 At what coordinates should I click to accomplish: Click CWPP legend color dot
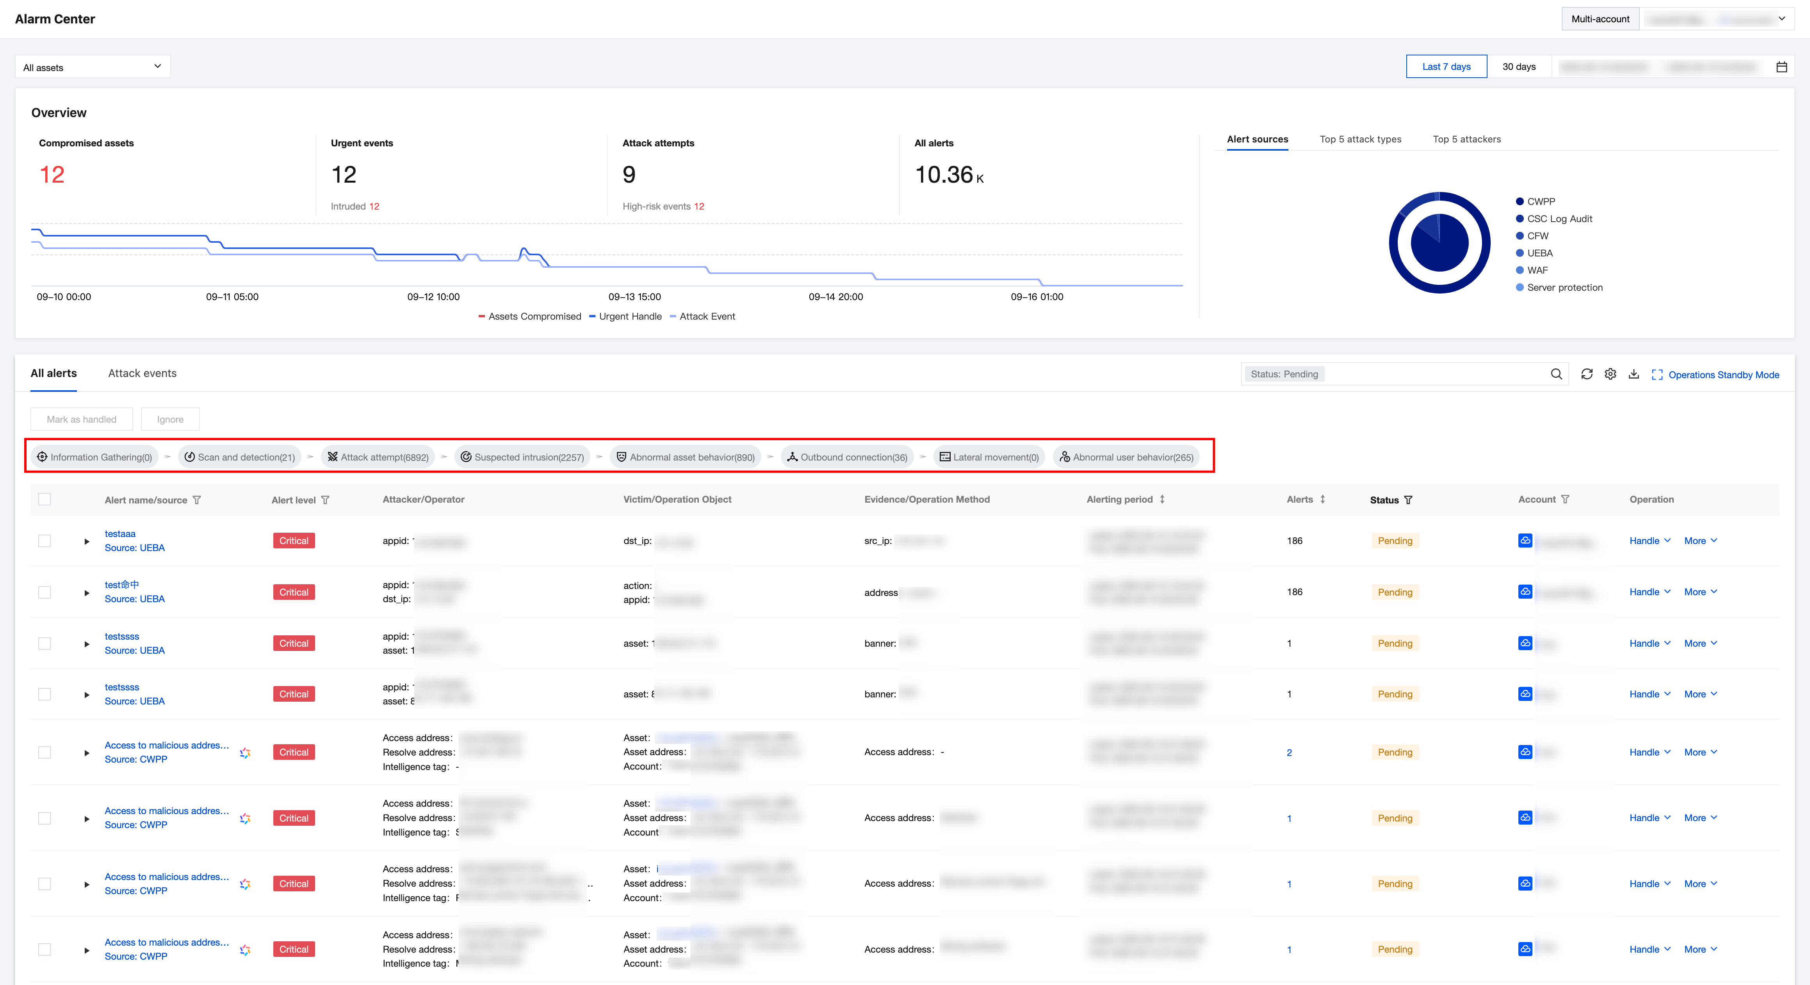[1520, 202]
